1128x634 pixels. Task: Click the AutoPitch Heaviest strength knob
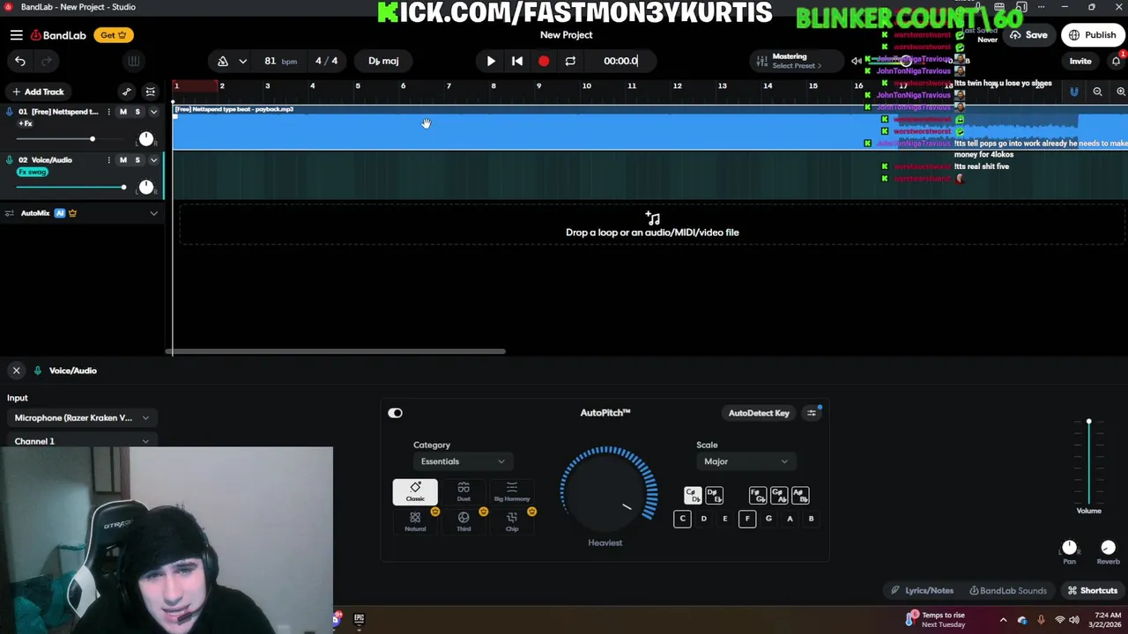(x=608, y=492)
